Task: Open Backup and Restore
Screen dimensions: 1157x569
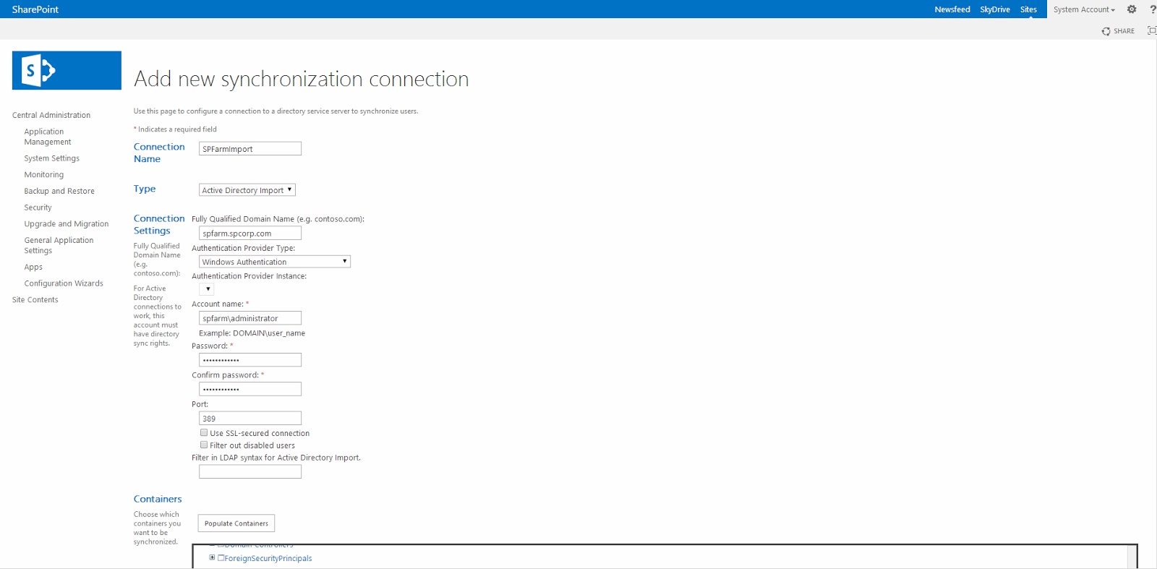Action: [x=59, y=191]
